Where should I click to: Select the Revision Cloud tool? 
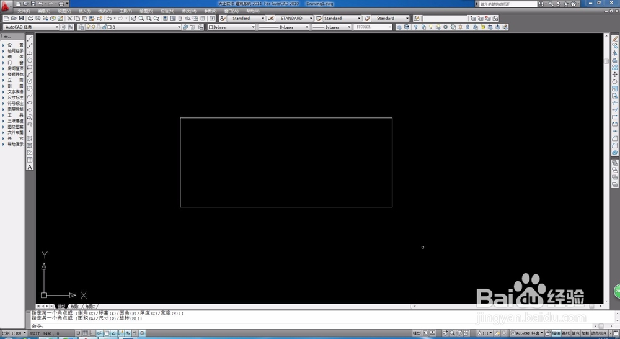coord(30,88)
